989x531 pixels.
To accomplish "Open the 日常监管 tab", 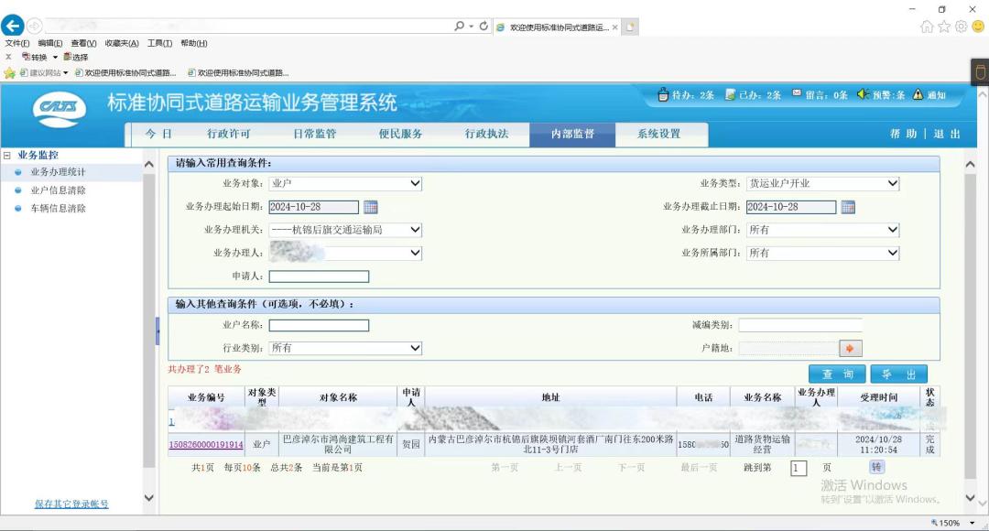I will (x=314, y=134).
